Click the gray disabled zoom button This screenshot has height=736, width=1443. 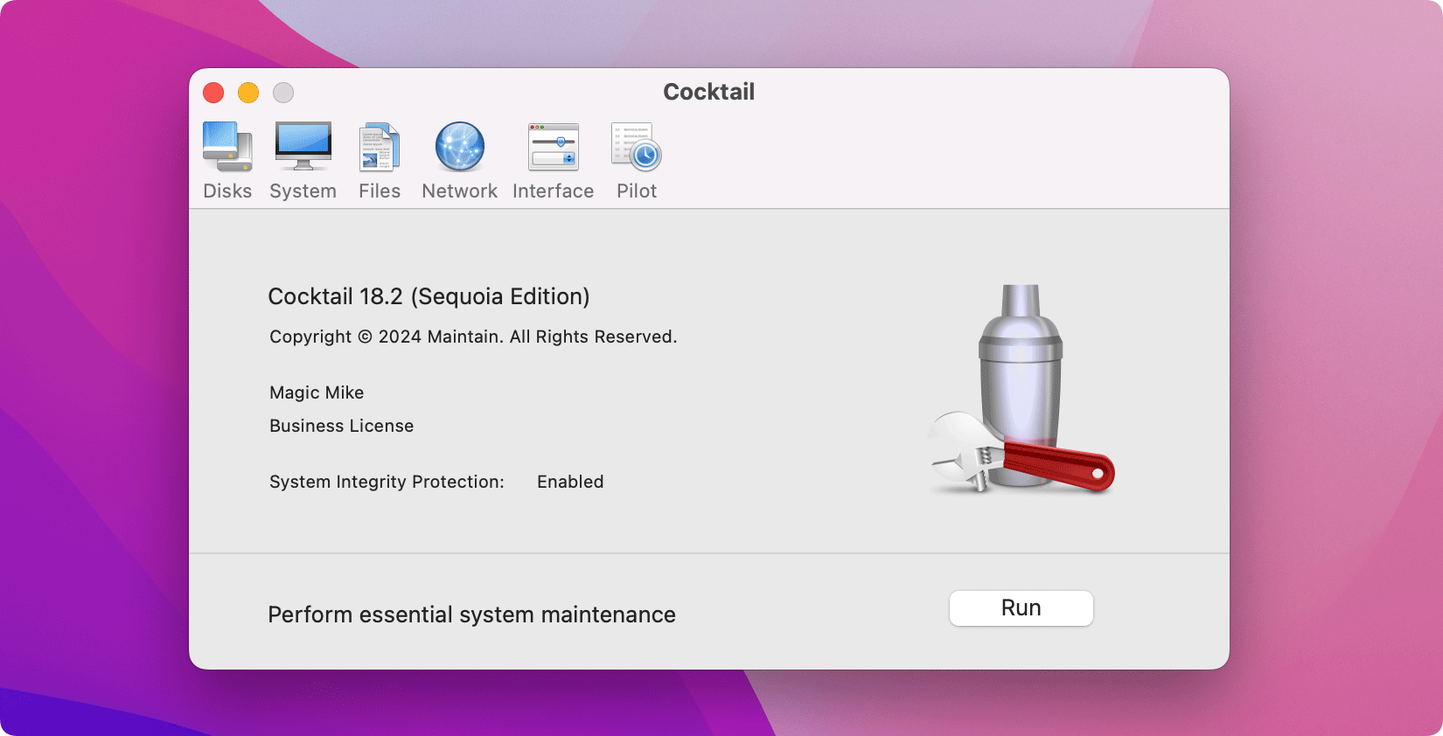283,93
